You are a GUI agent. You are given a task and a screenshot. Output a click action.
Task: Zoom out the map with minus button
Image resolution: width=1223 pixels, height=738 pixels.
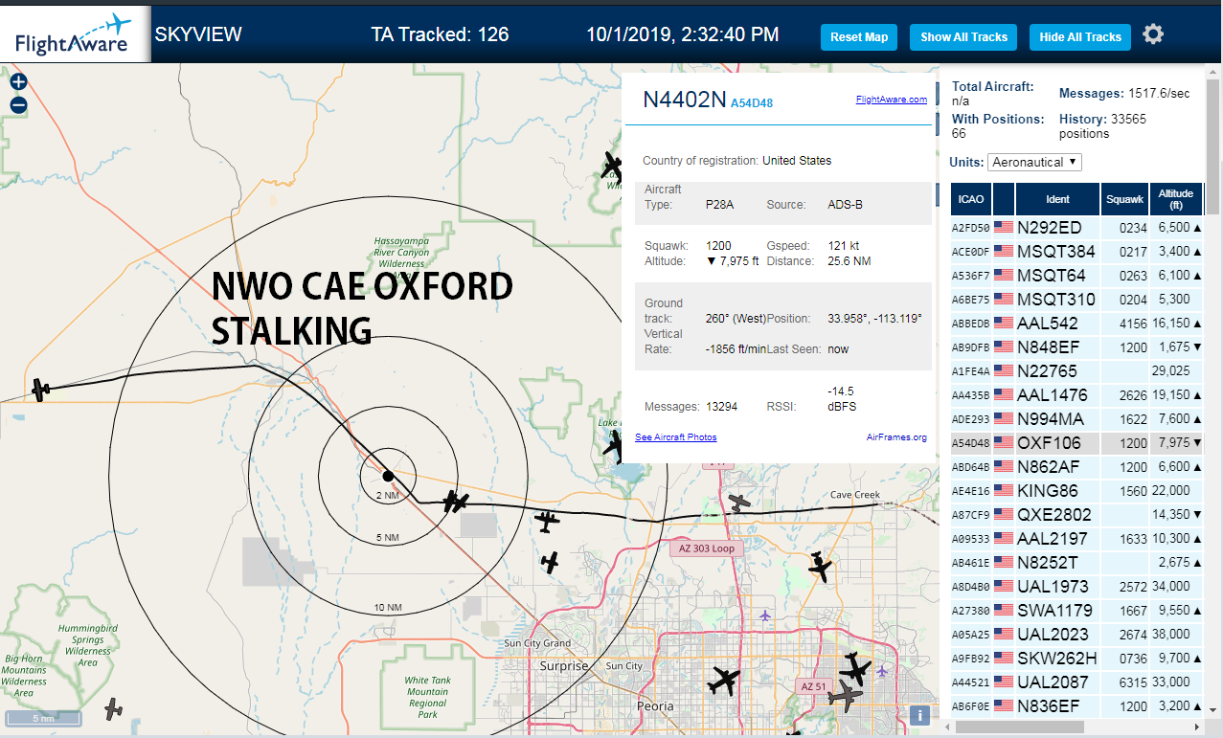point(18,105)
